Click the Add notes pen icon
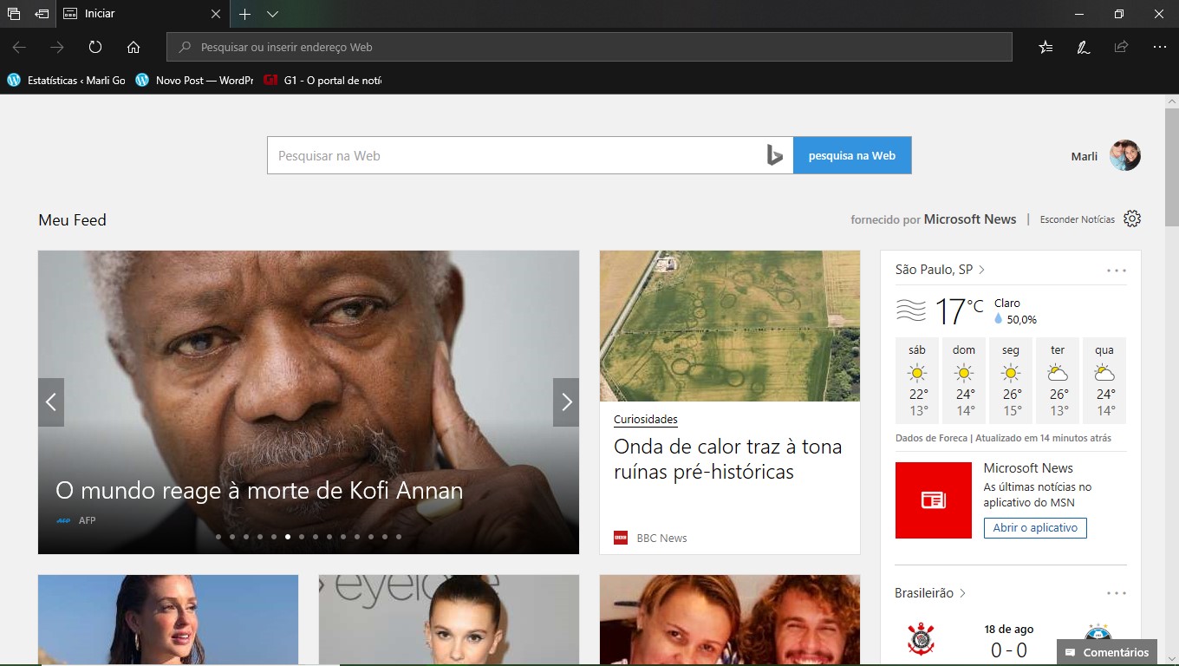Image resolution: width=1179 pixels, height=666 pixels. click(x=1084, y=47)
